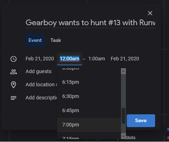Click the scrollbar up arrow in time list

tap(123, 71)
